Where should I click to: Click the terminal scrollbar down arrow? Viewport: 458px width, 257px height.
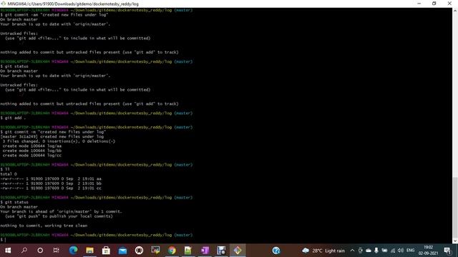tap(455, 241)
